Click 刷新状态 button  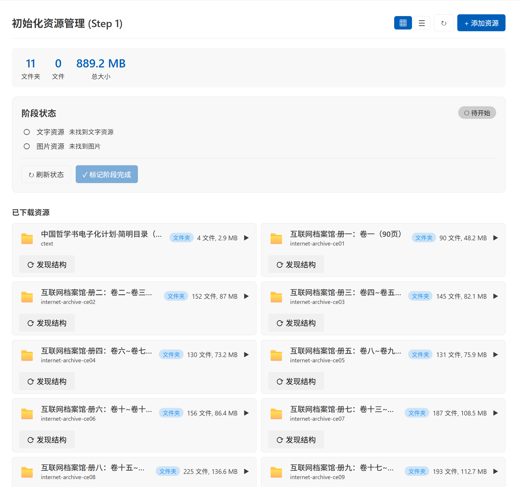(46, 174)
